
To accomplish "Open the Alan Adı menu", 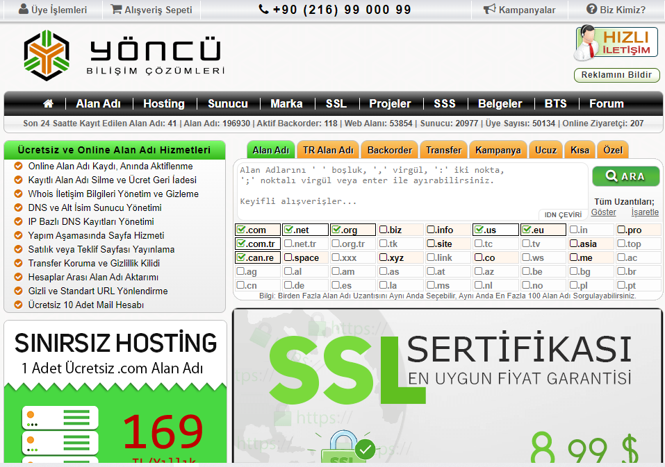I will (x=99, y=103).
